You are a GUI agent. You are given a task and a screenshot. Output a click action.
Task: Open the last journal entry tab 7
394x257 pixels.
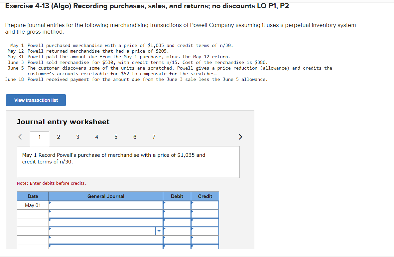(x=154, y=137)
